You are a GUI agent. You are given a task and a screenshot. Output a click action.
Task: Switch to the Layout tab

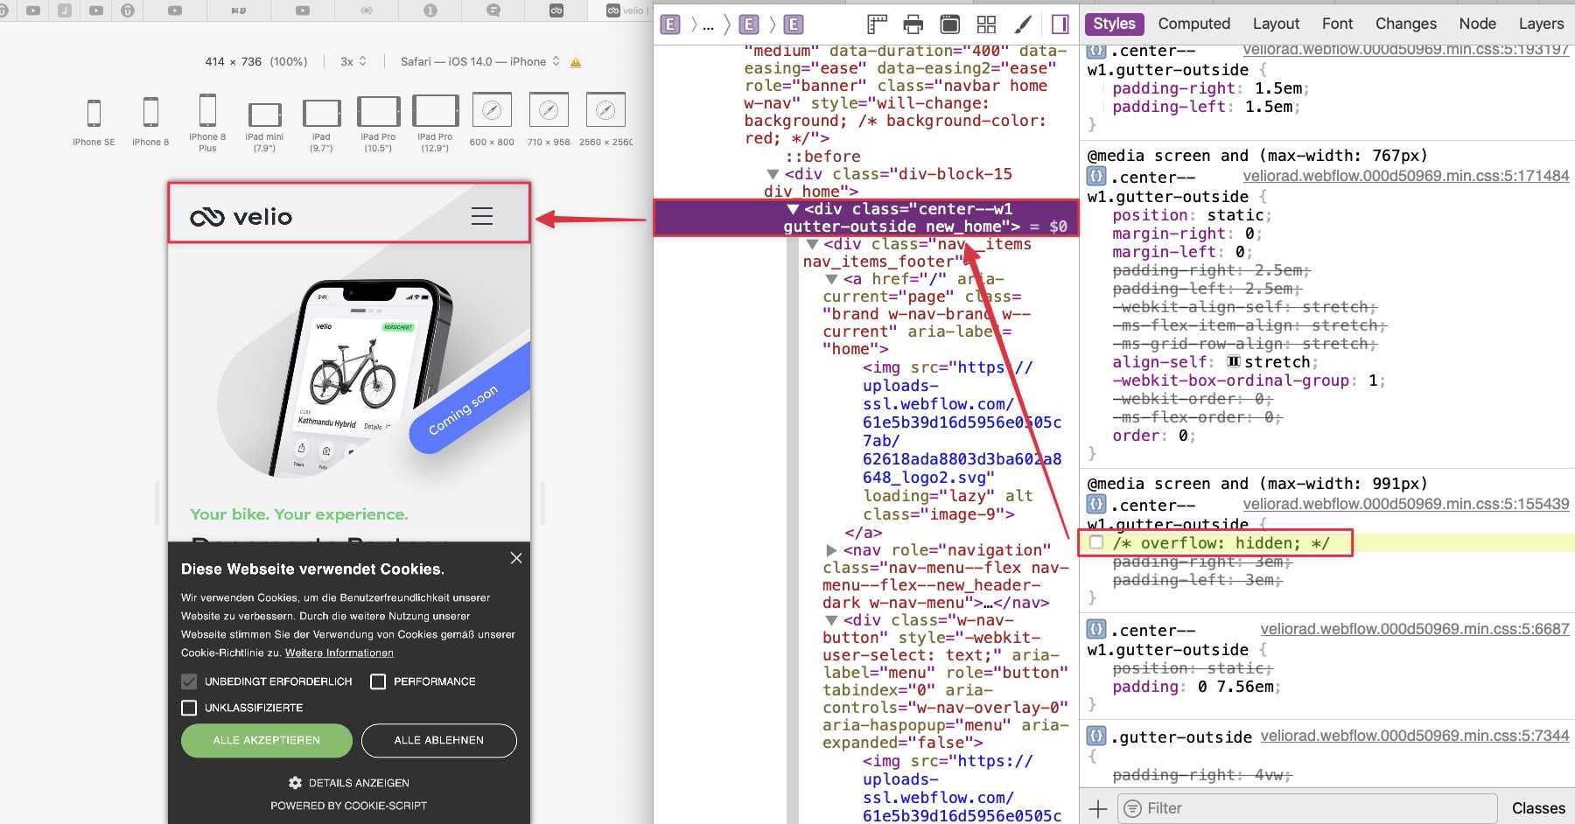pos(1276,24)
